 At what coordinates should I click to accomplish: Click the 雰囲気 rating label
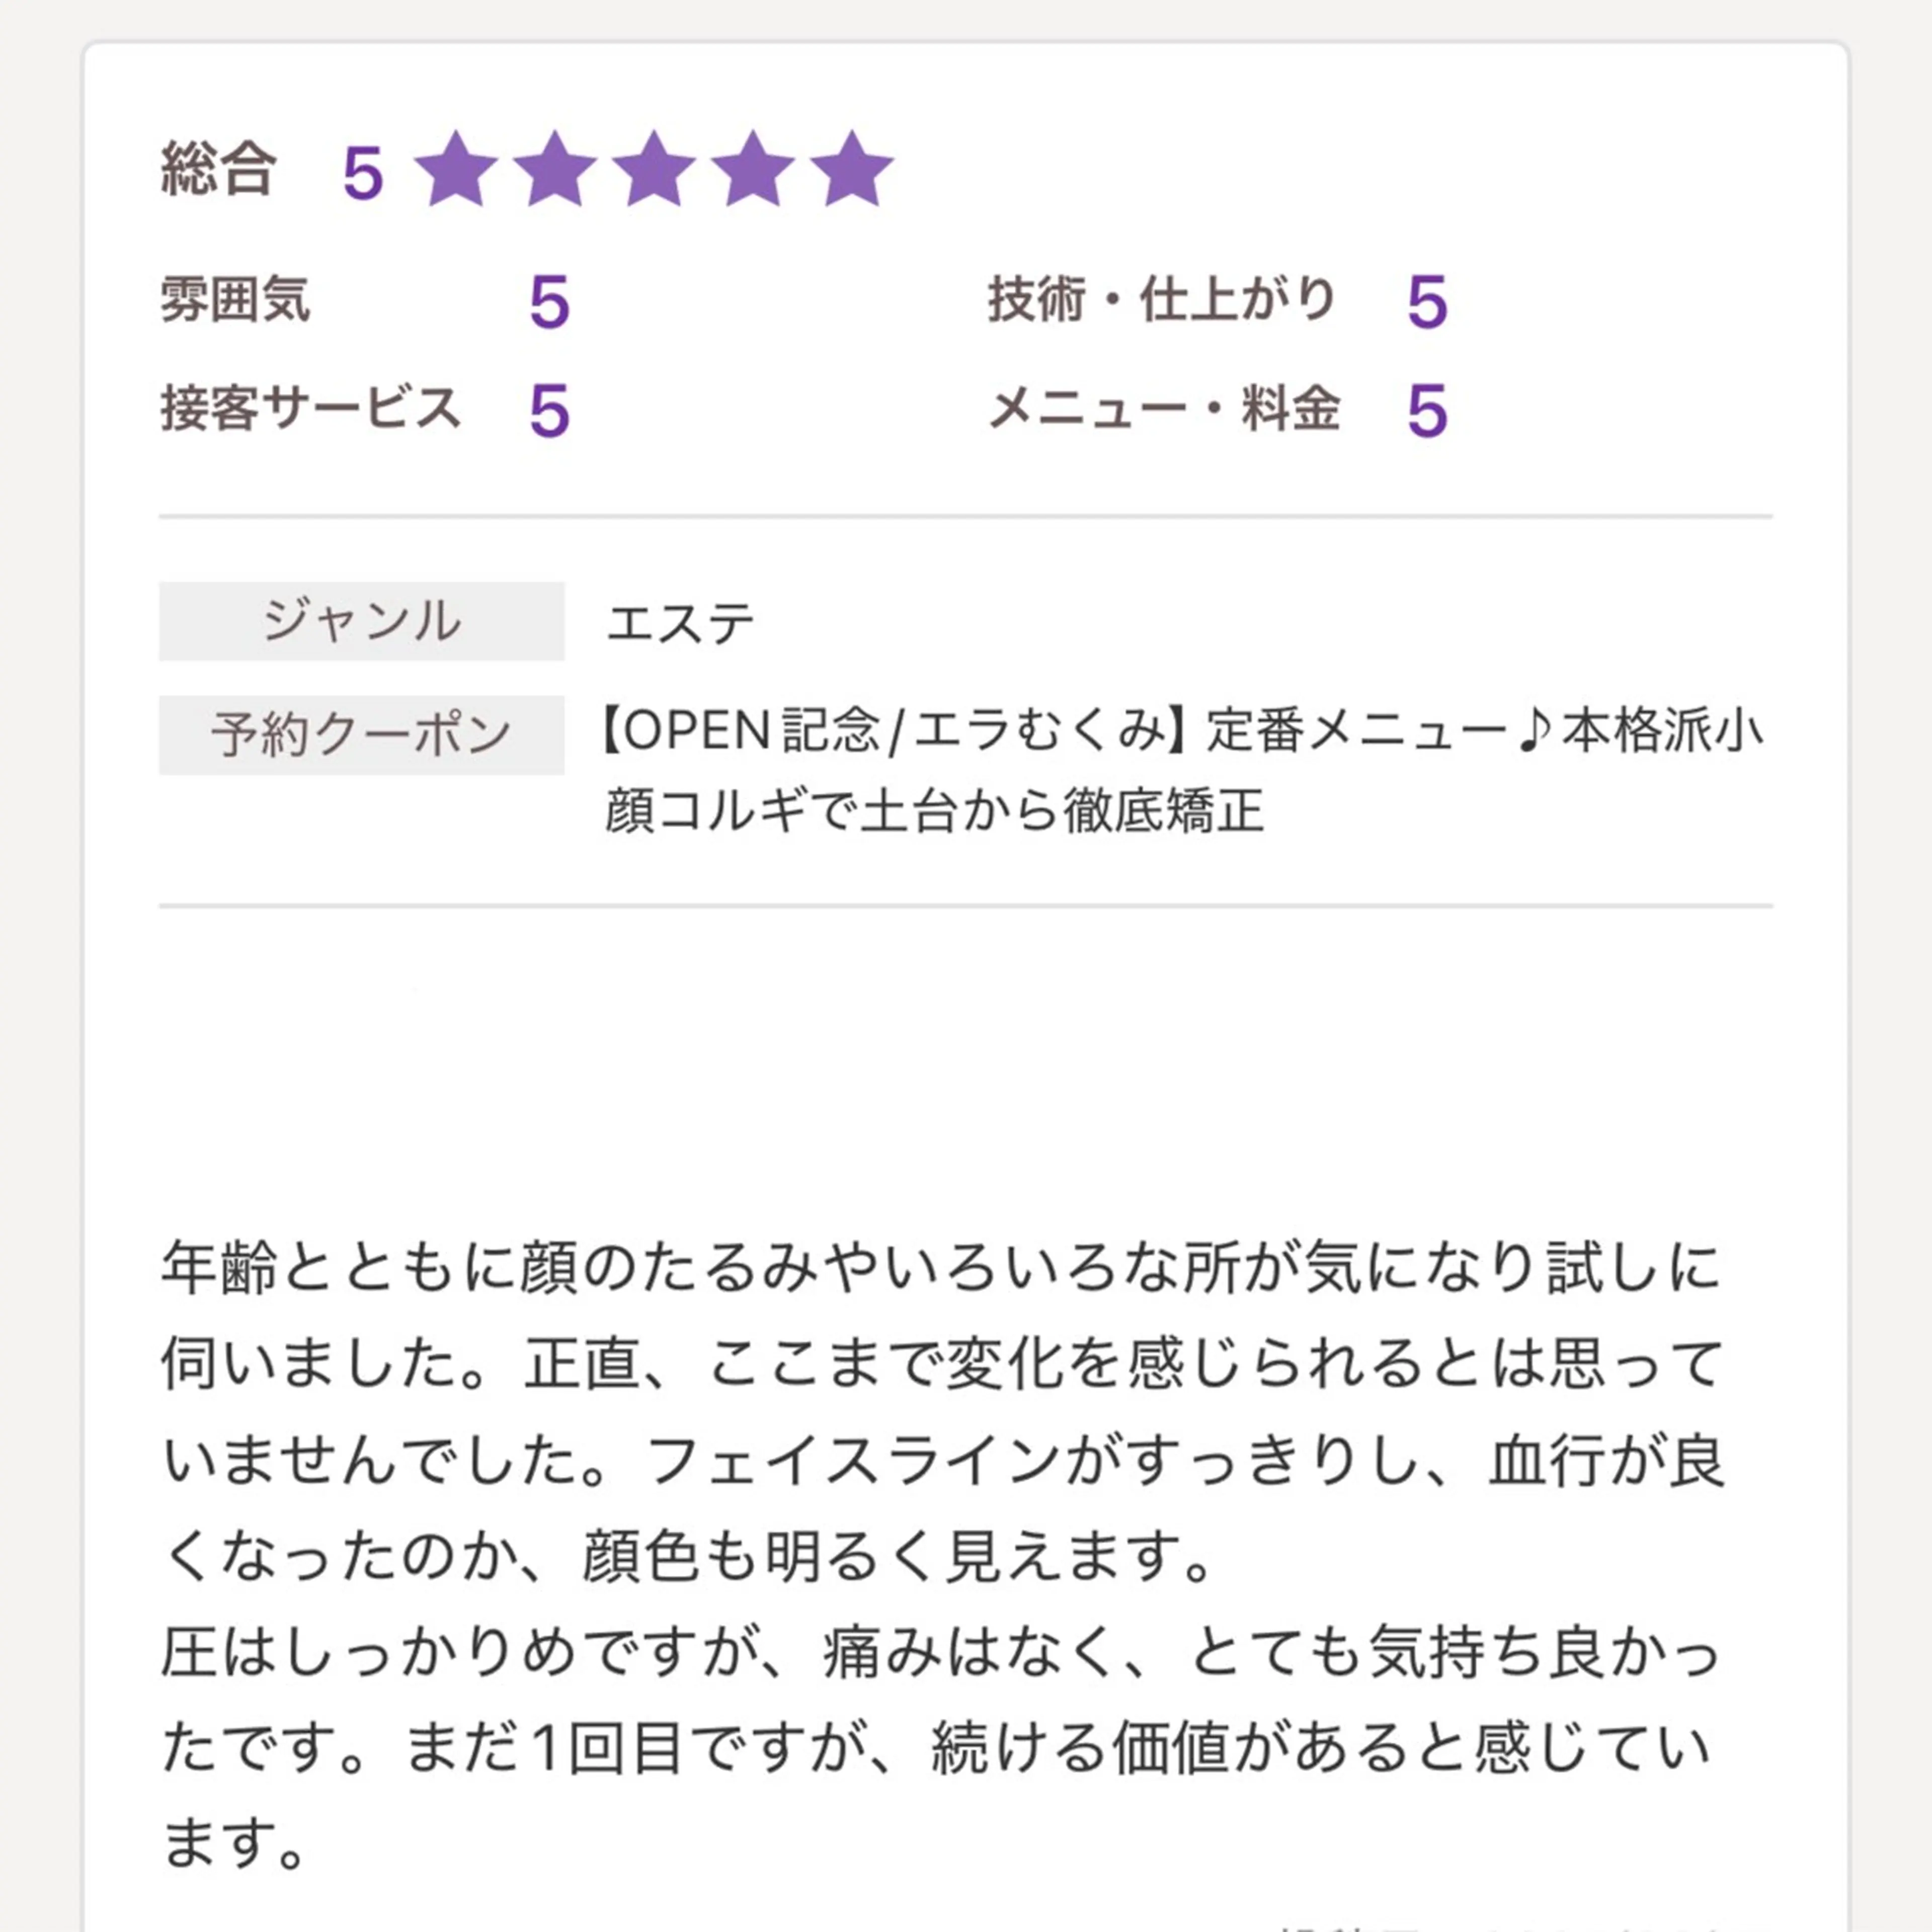pyautogui.click(x=235, y=300)
